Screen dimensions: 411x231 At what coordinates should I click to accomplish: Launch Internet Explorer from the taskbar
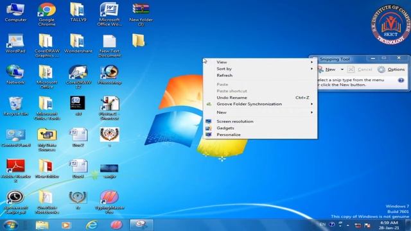[91, 225]
